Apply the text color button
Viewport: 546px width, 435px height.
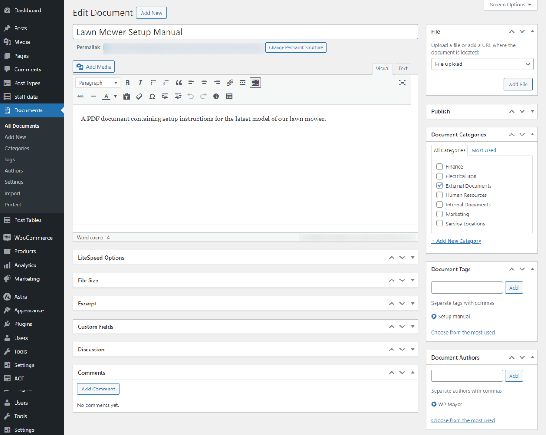click(x=106, y=96)
